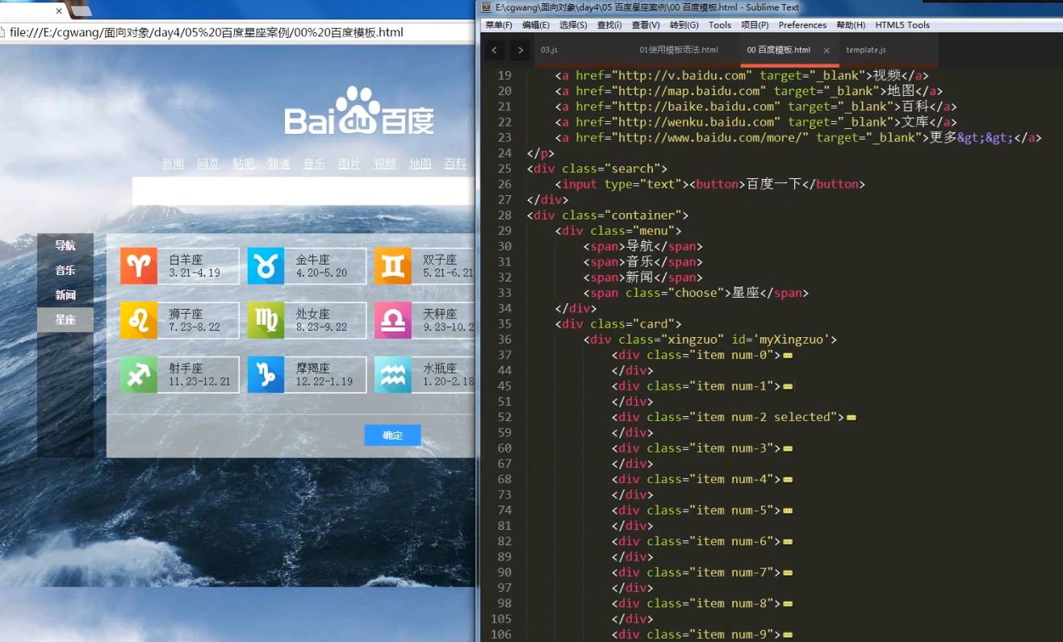Screen dimensions: 1063x642
Task: Expand folded code at line 82 item num-6
Action: tap(787, 542)
